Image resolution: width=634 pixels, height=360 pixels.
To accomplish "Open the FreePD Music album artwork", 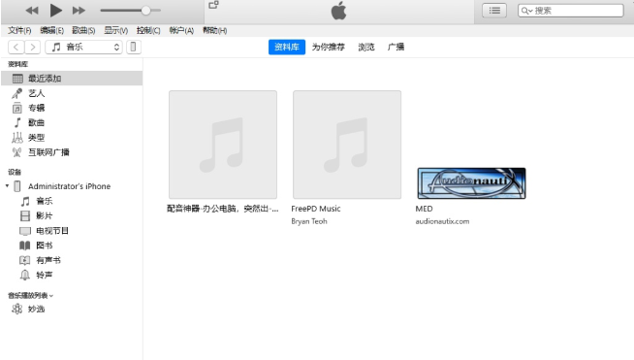I will point(347,145).
